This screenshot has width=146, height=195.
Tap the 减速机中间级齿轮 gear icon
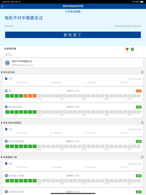click(6, 192)
